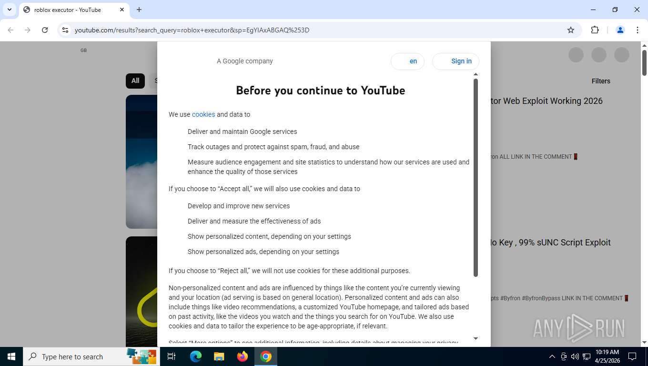Open the Chrome three-dot menu
This screenshot has height=366, width=648.
click(638, 30)
